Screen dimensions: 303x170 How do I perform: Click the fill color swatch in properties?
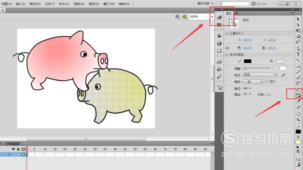[279, 61]
